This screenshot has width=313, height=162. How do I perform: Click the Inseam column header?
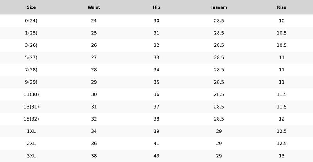tap(219, 7)
